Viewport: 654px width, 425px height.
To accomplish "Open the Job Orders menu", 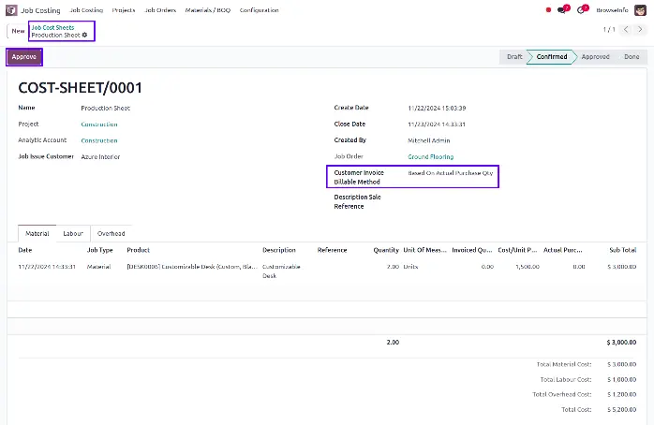I will 159,10.
